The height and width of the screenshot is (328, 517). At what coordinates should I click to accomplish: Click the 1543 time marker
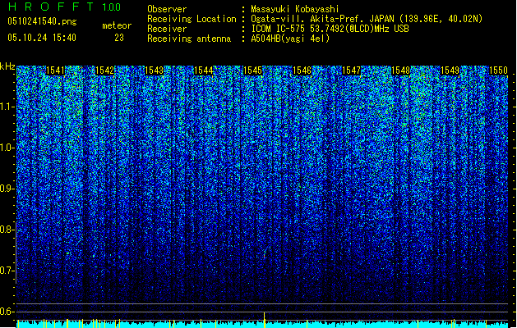154,71
